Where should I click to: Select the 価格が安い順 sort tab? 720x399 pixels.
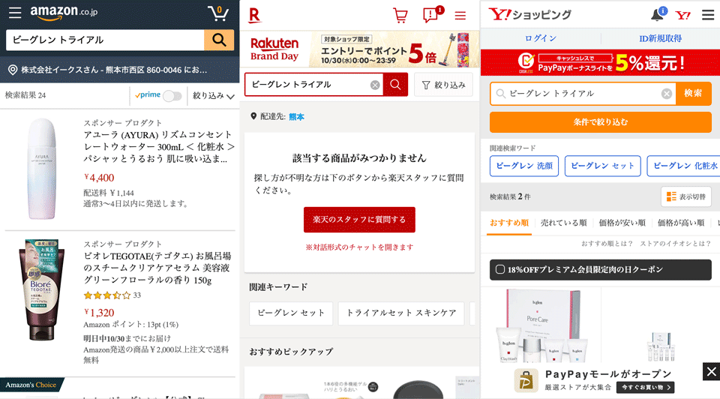[622, 223]
